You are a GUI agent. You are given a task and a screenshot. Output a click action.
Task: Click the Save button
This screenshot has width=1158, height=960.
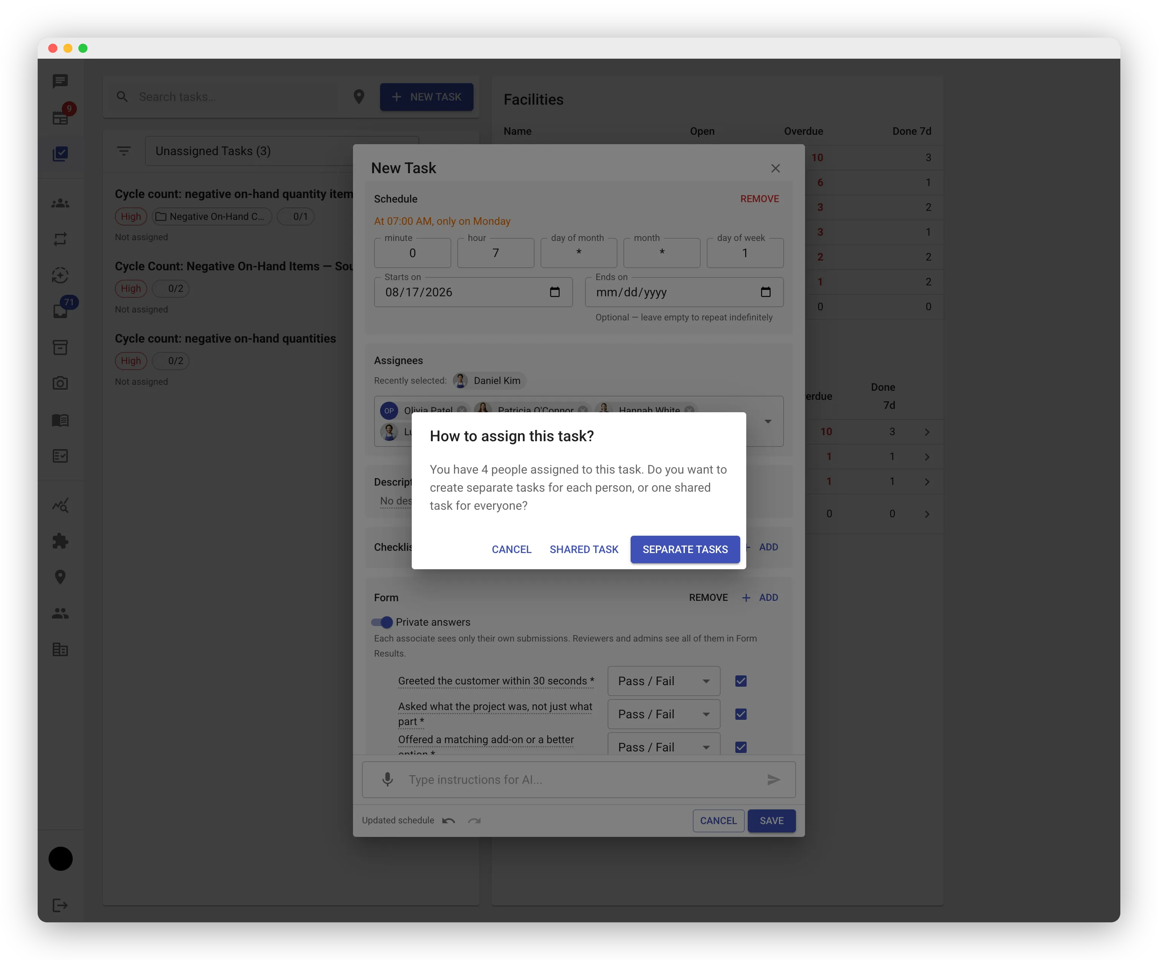pos(771,821)
